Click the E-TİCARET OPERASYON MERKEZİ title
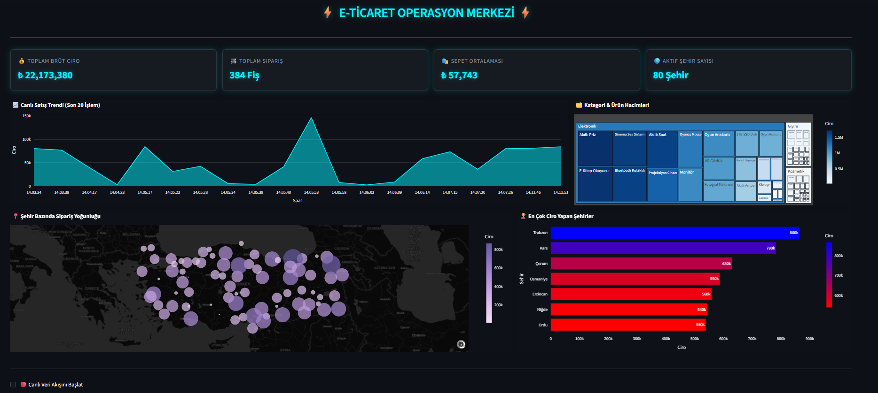Viewport: 878px width, 393px height. pyautogui.click(x=427, y=13)
